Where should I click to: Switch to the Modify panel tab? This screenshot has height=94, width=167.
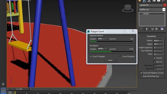[x=144, y=1]
